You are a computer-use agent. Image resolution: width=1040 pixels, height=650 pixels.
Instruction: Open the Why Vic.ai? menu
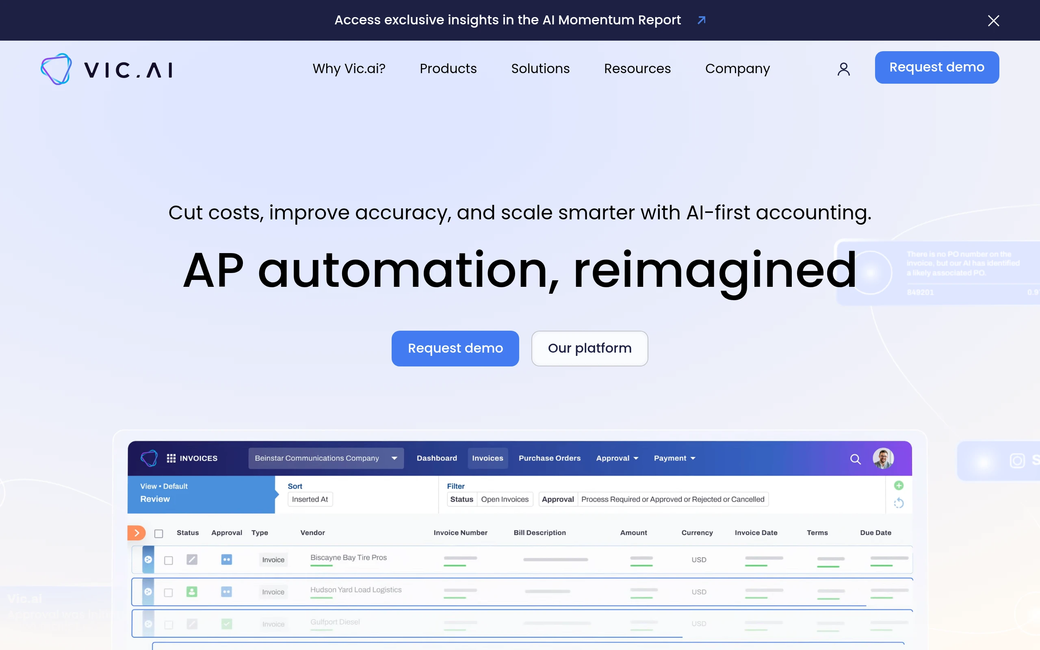click(349, 69)
